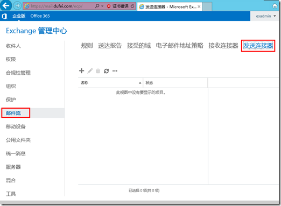Click the selected items count text
Image resolution: width=281 pixels, height=206 pixels.
[x=144, y=190]
